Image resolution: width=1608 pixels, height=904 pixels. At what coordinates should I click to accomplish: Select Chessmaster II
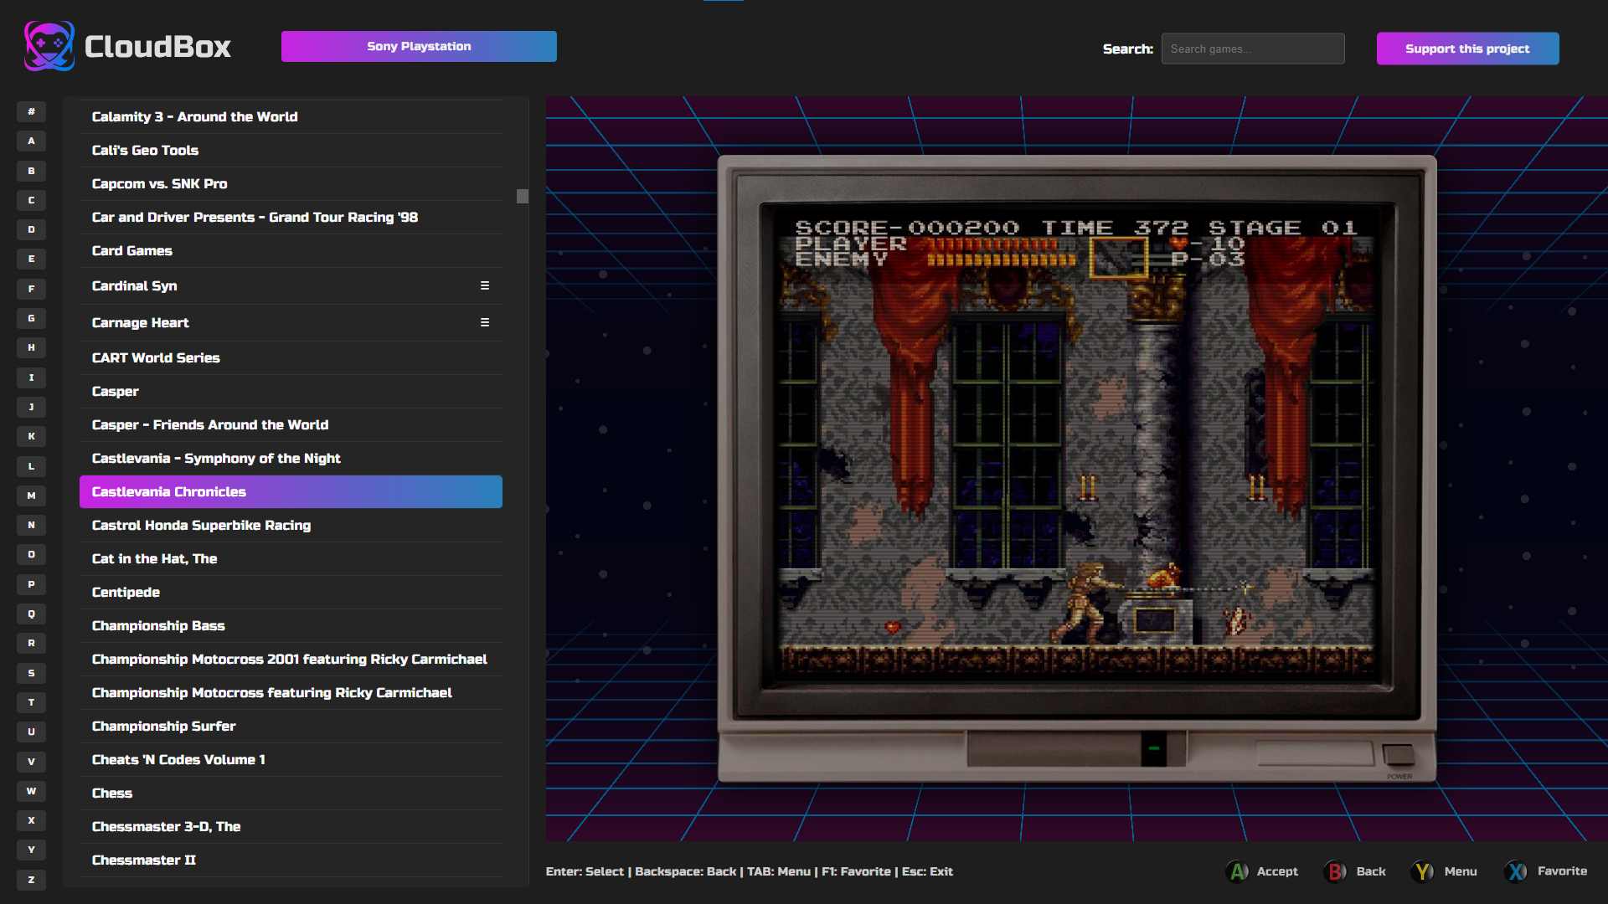pyautogui.click(x=291, y=860)
